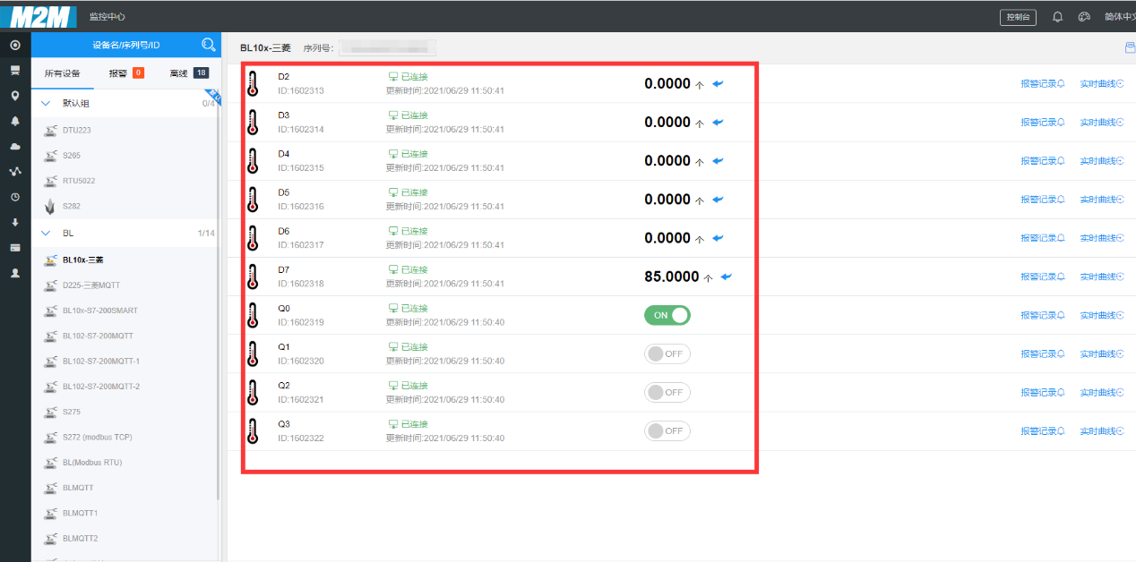Open the device list icon in left sidebar
Screen dimensions: 1136x562
[x=15, y=70]
